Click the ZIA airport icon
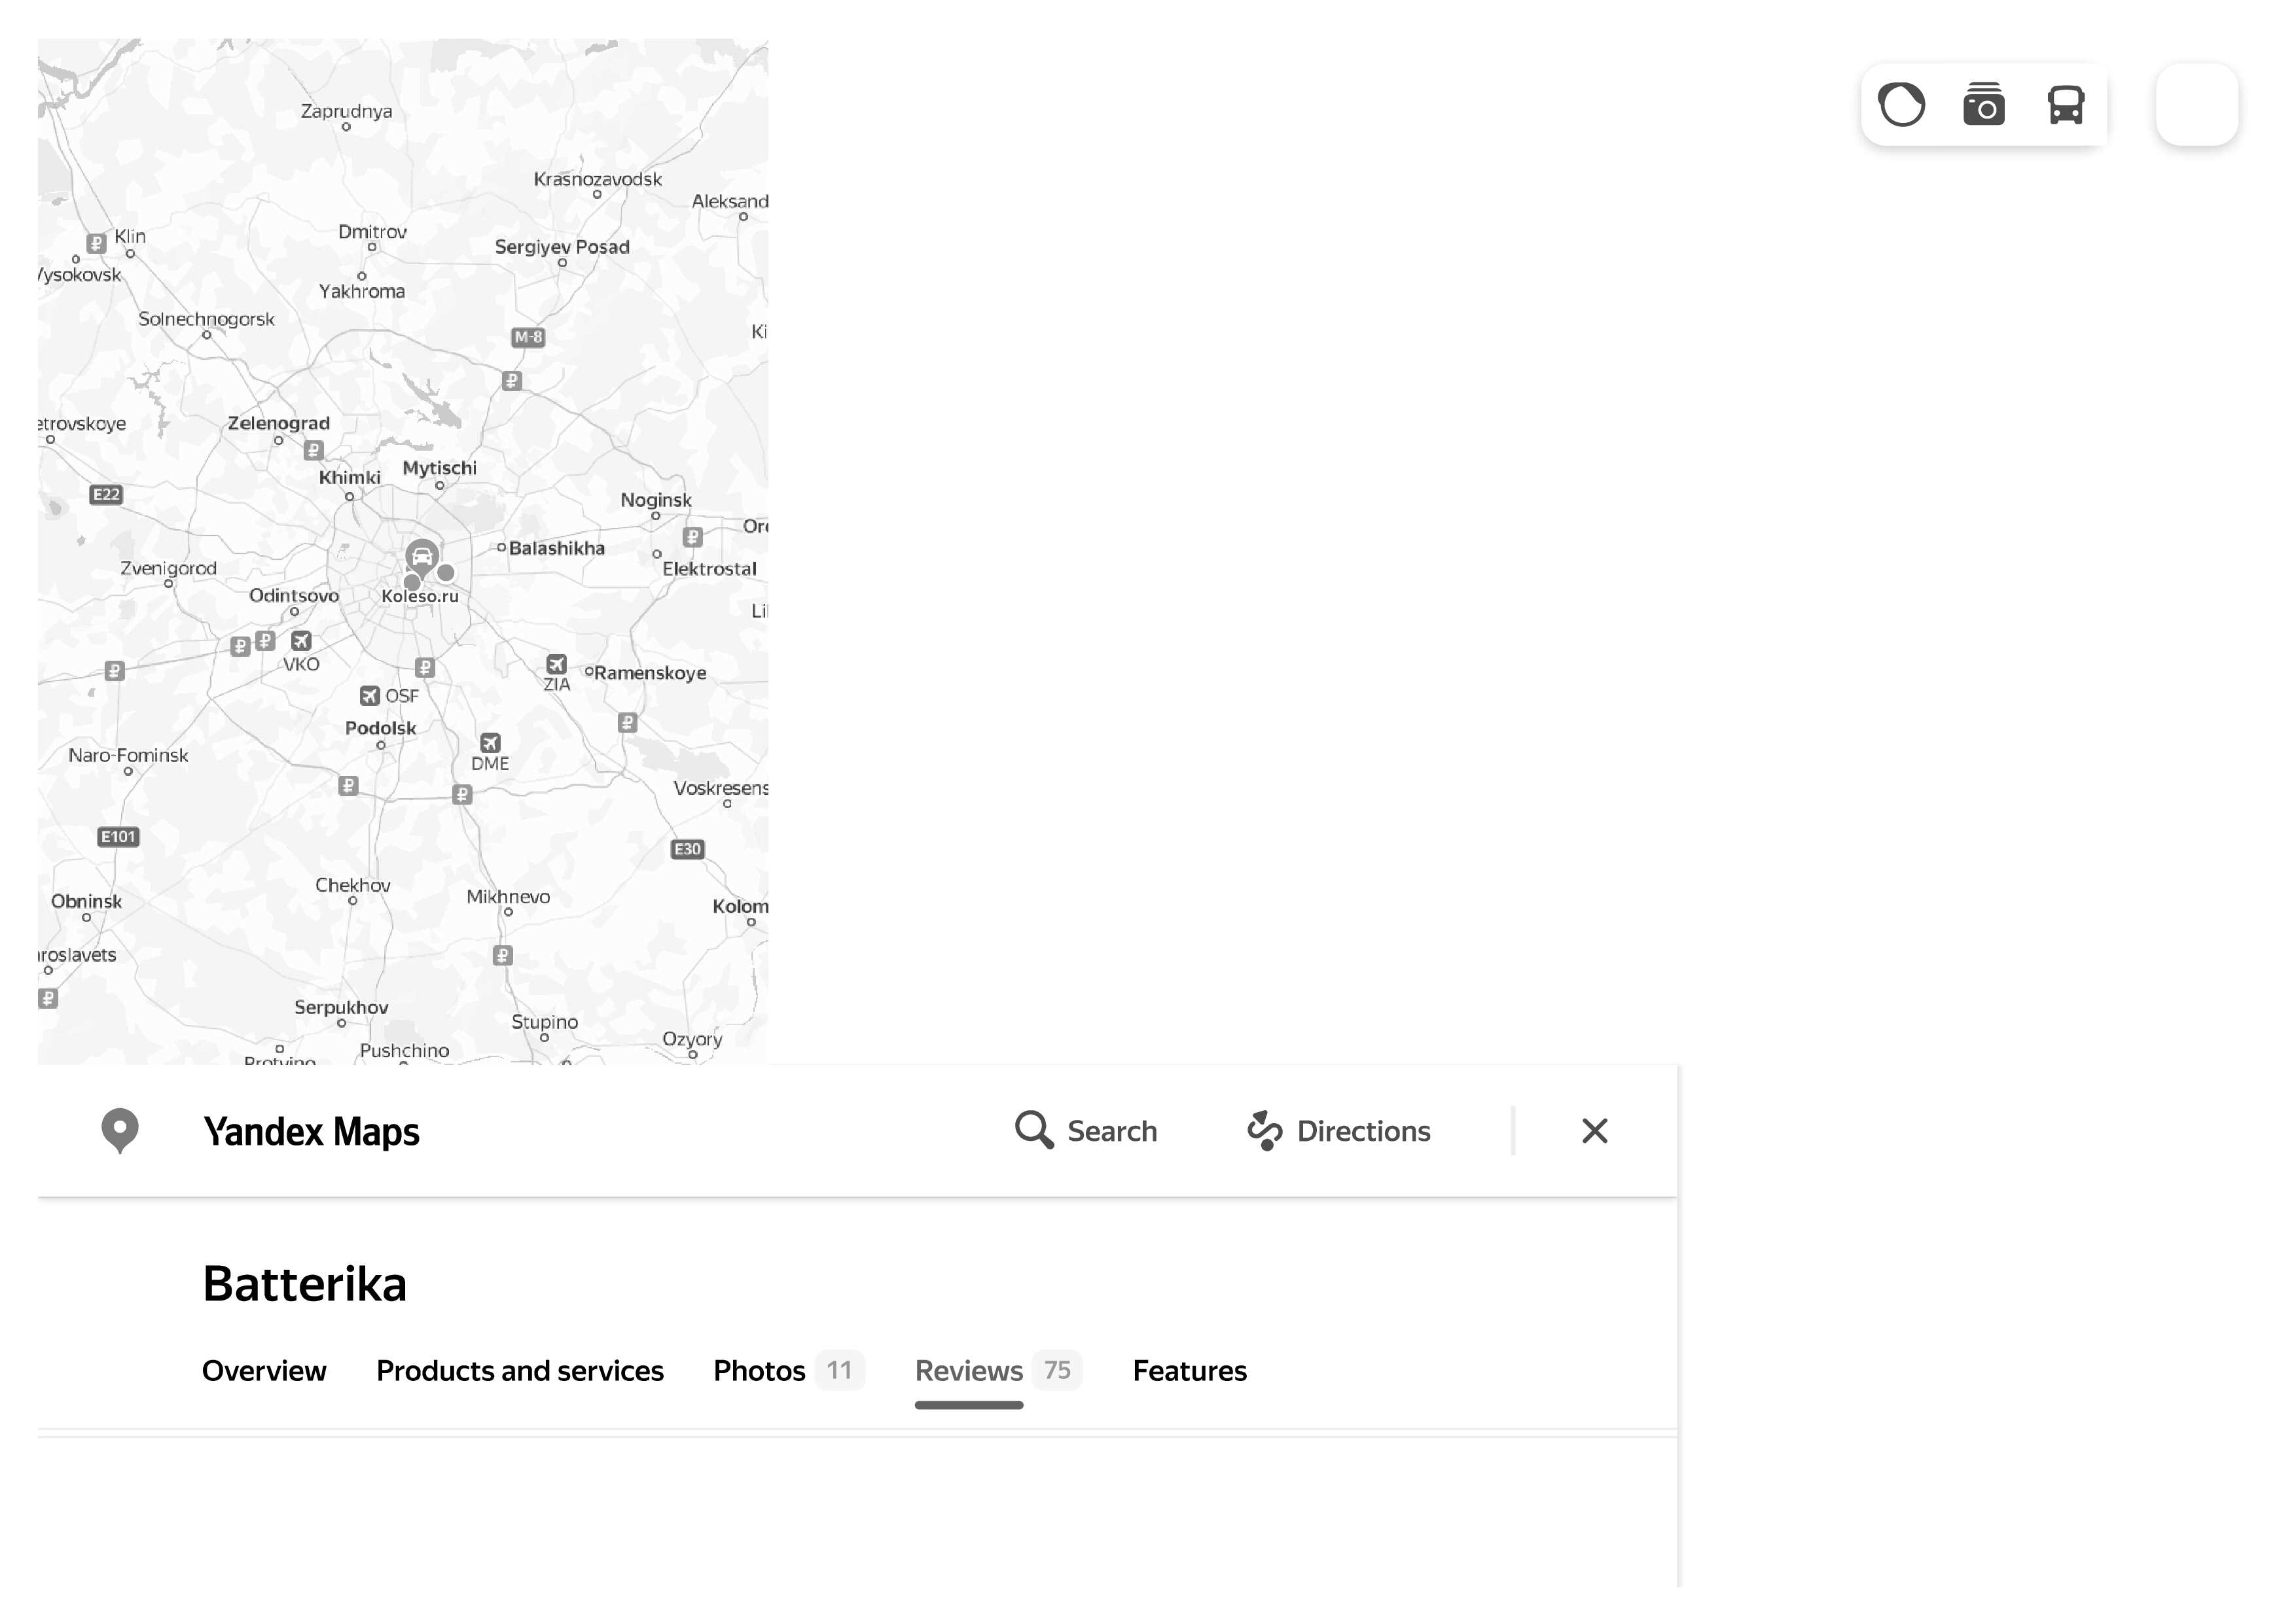The height and width of the screenshot is (1623, 2296). (x=557, y=663)
